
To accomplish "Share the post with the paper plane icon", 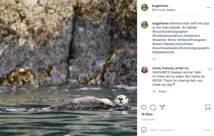I will click(x=162, y=107).
